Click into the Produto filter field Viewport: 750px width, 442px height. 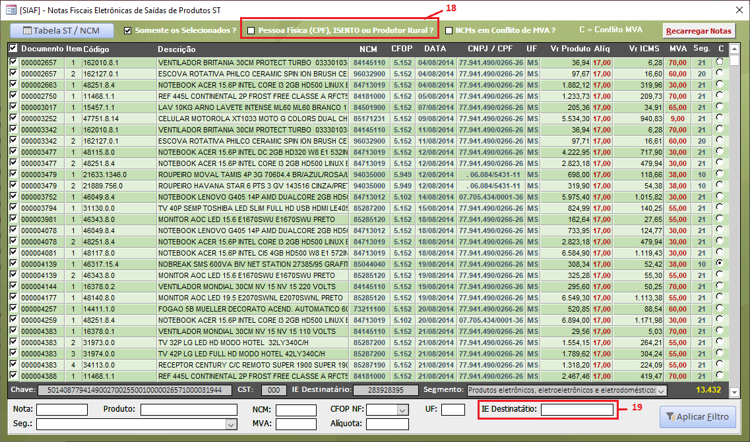189,410
